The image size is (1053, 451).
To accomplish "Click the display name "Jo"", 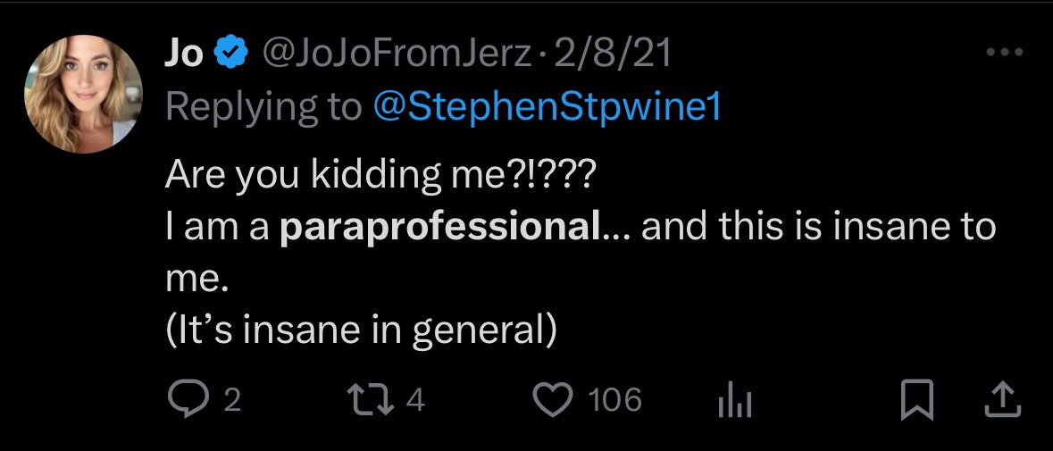I will [x=184, y=55].
